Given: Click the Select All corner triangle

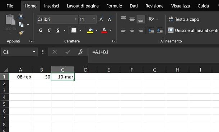Looking at the screenshot, I should (x=6, y=70).
